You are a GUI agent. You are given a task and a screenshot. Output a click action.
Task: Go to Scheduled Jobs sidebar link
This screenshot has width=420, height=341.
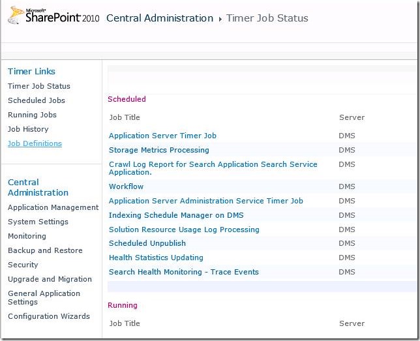click(x=37, y=100)
